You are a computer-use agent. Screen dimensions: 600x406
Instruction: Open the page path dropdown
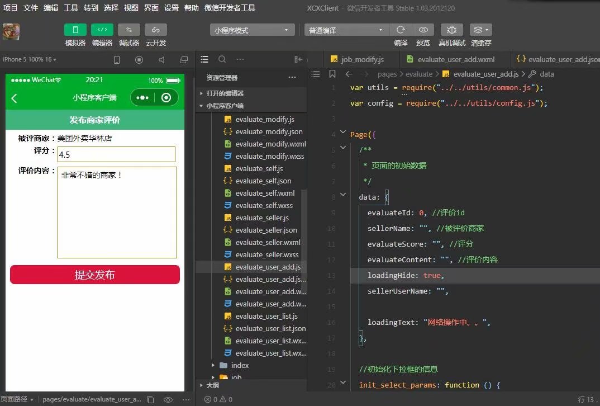(x=17, y=399)
